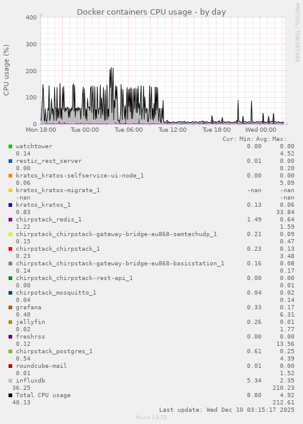Viewport: 303px width, 424px height.
Task: Click the chirpstack_redis_1 purple swatch
Action: 10,220
